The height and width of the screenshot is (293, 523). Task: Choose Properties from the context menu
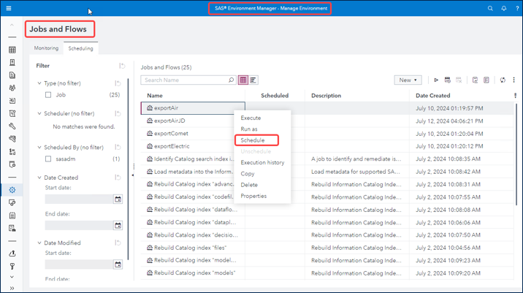click(x=253, y=196)
